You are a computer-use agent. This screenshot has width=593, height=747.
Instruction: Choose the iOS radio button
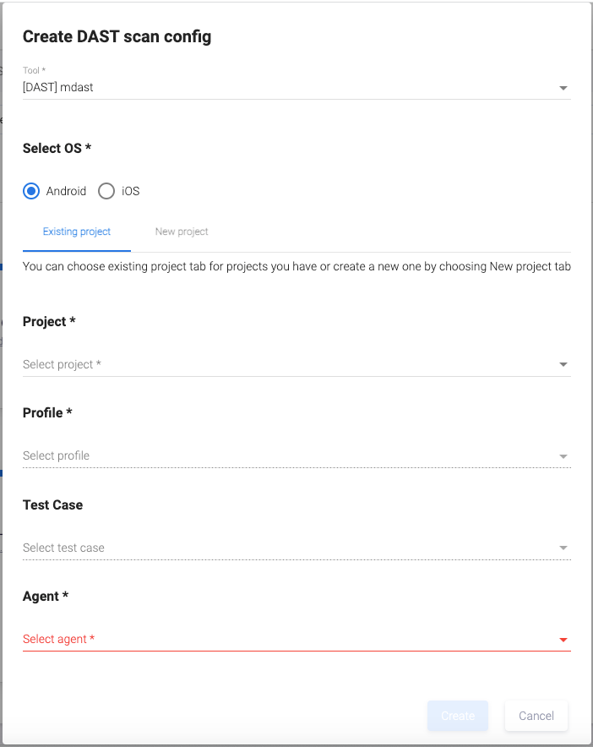click(106, 191)
